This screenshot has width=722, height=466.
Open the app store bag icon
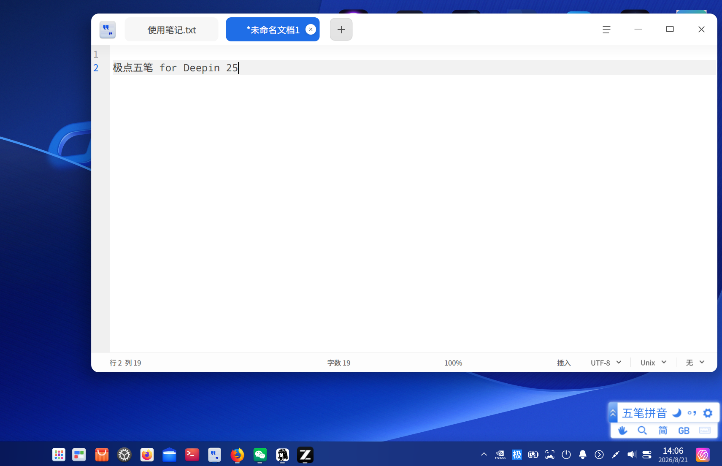102,455
